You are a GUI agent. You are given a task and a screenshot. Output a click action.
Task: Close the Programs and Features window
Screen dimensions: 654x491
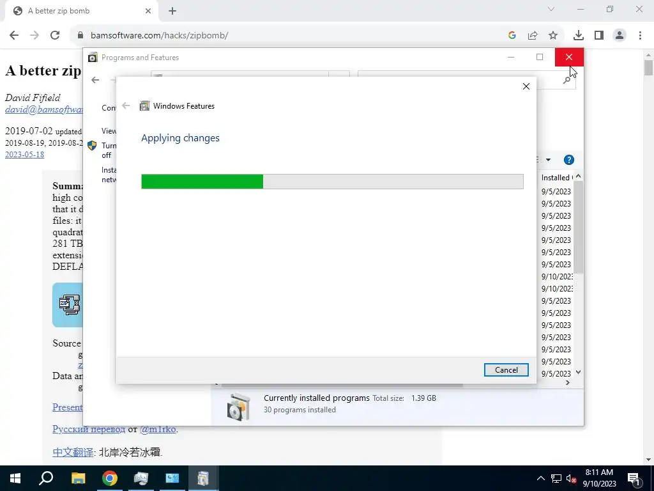coord(569,57)
